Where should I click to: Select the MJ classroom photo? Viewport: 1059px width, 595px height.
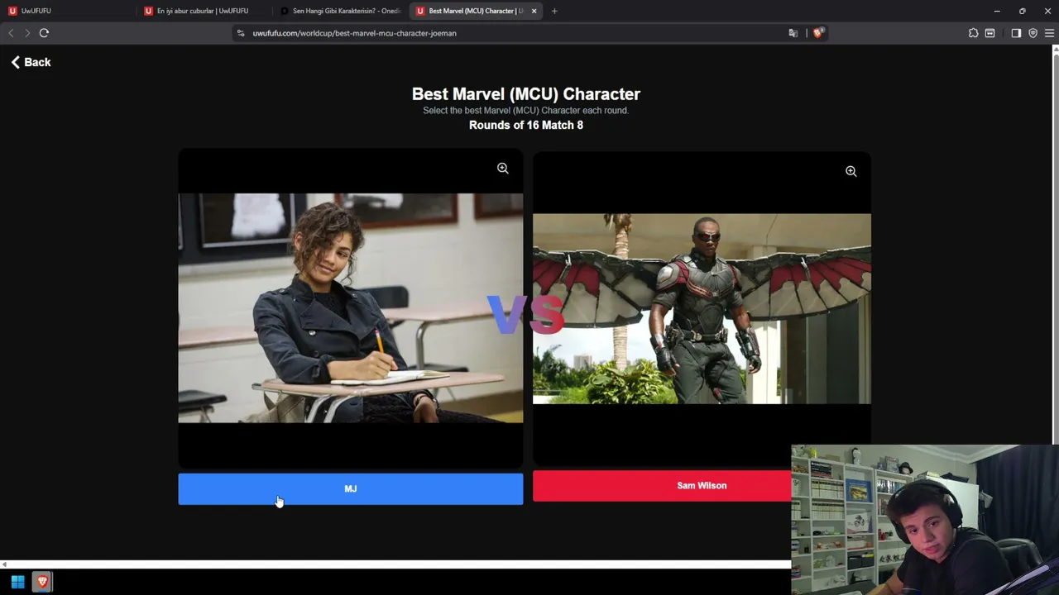pyautogui.click(x=350, y=308)
